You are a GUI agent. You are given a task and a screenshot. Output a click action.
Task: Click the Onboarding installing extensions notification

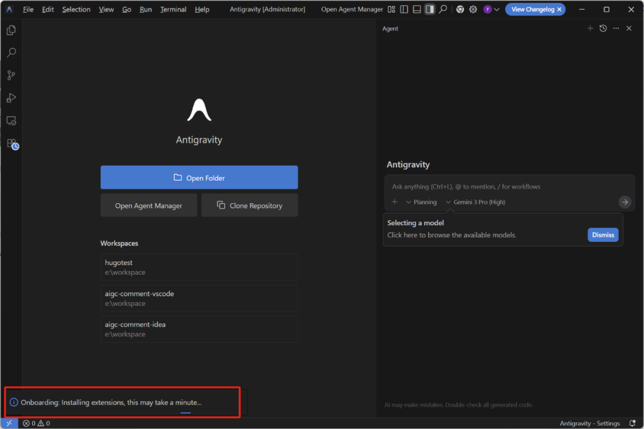pos(125,402)
